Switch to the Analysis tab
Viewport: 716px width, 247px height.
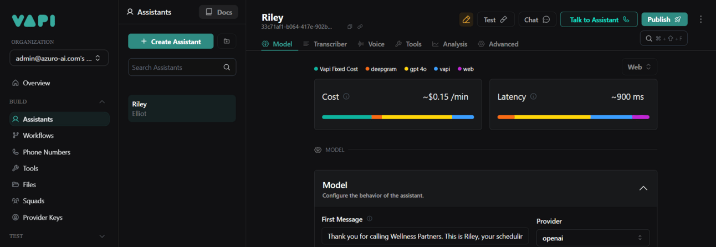pyautogui.click(x=450, y=44)
